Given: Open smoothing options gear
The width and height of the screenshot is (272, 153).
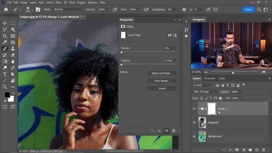Looking at the screenshot, I should (184, 9).
